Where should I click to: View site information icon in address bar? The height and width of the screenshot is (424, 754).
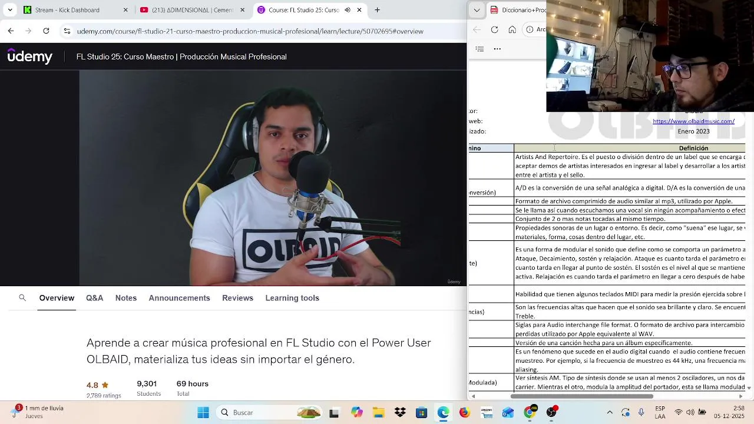67,31
